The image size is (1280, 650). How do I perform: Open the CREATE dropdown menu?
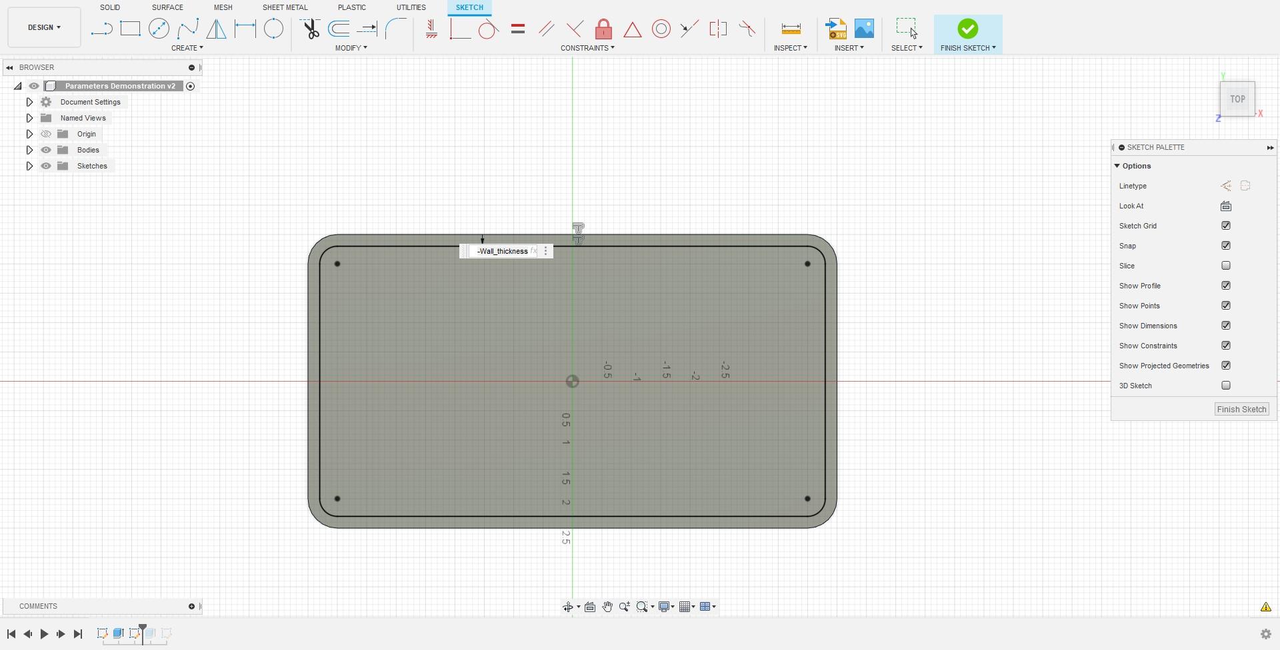[x=187, y=47]
